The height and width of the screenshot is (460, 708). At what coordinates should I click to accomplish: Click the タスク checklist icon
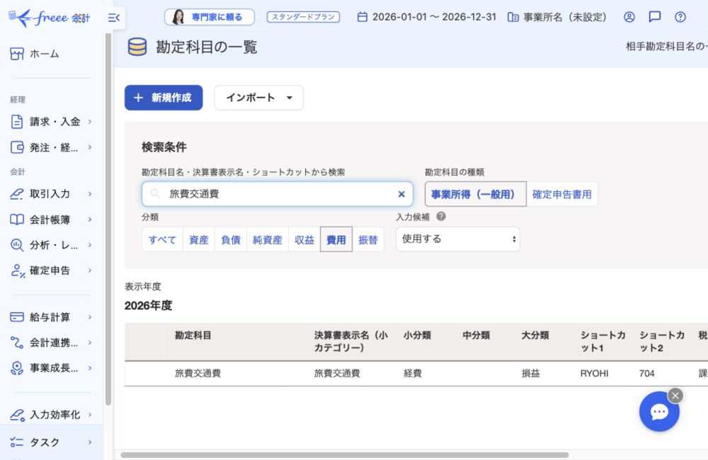17,442
